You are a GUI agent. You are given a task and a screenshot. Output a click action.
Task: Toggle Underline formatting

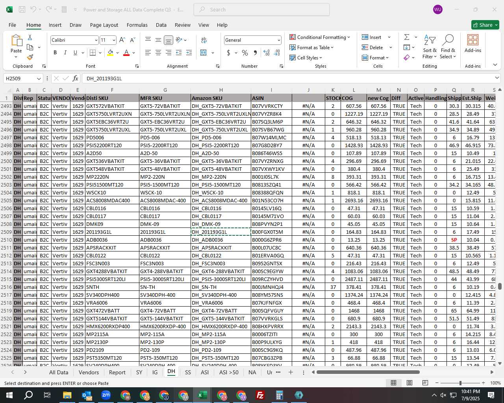[75, 53]
